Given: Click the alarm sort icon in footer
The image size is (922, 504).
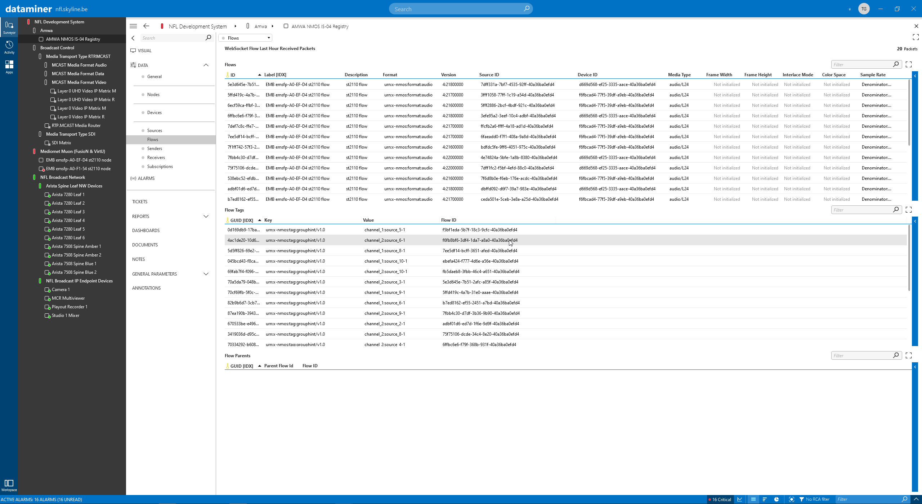Looking at the screenshot, I should [765, 499].
